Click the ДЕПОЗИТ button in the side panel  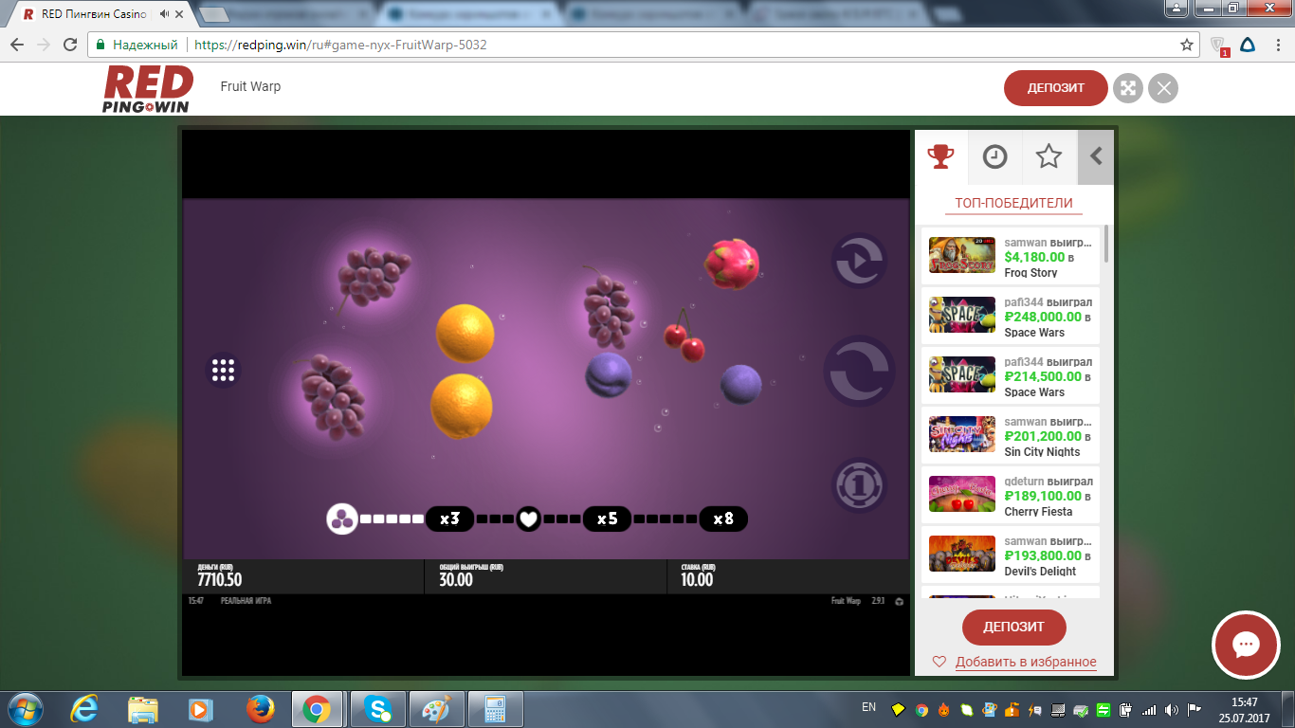coord(1014,628)
